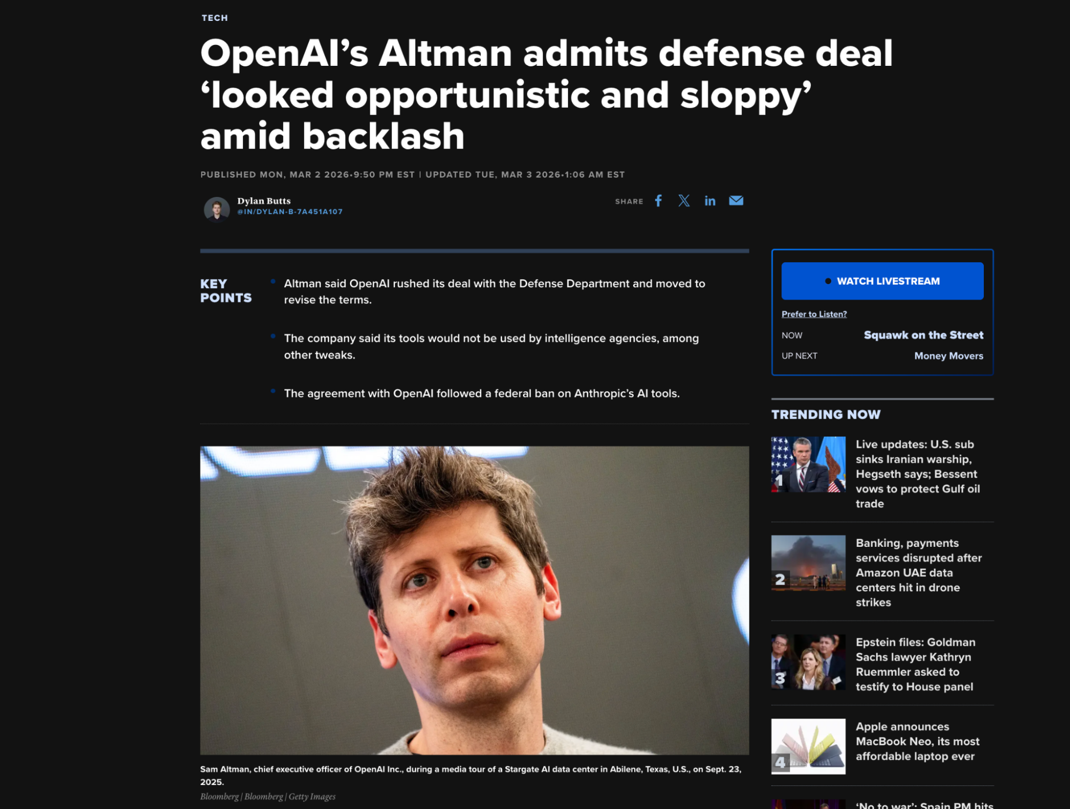This screenshot has width=1070, height=809.
Task: Share article on X icon
Action: (x=684, y=201)
